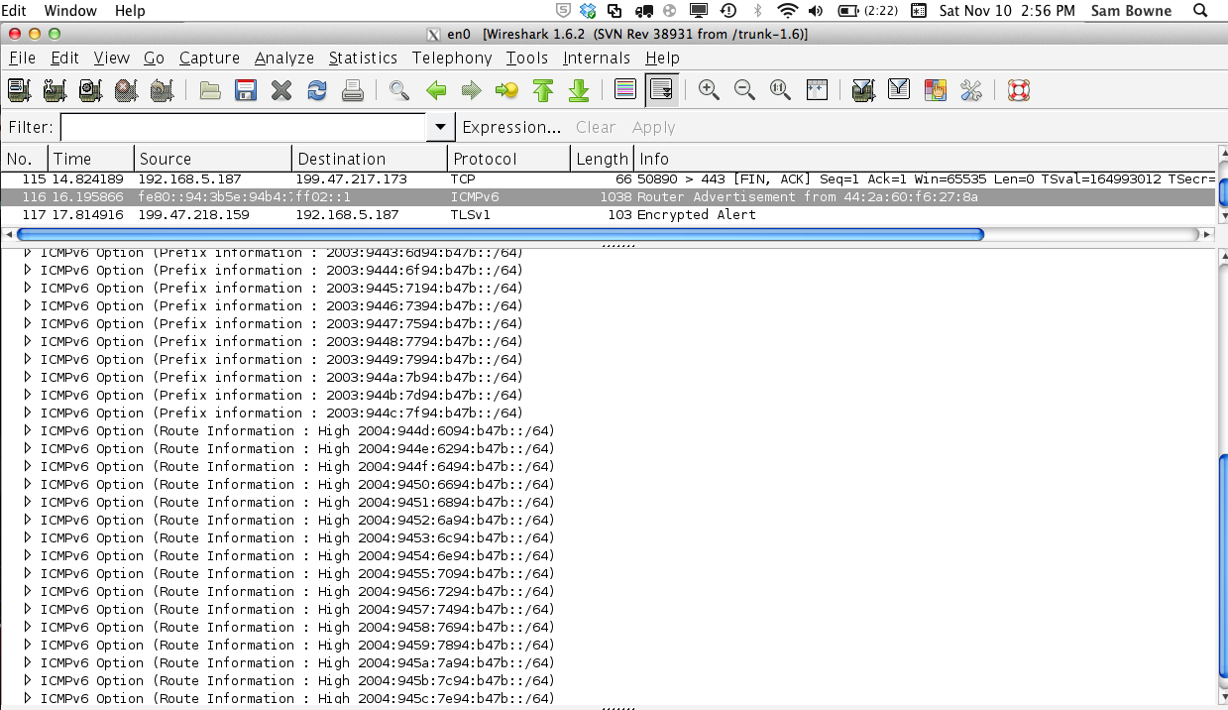The width and height of the screenshot is (1228, 710).
Task: Open the filter history dropdown arrow
Action: [440, 127]
